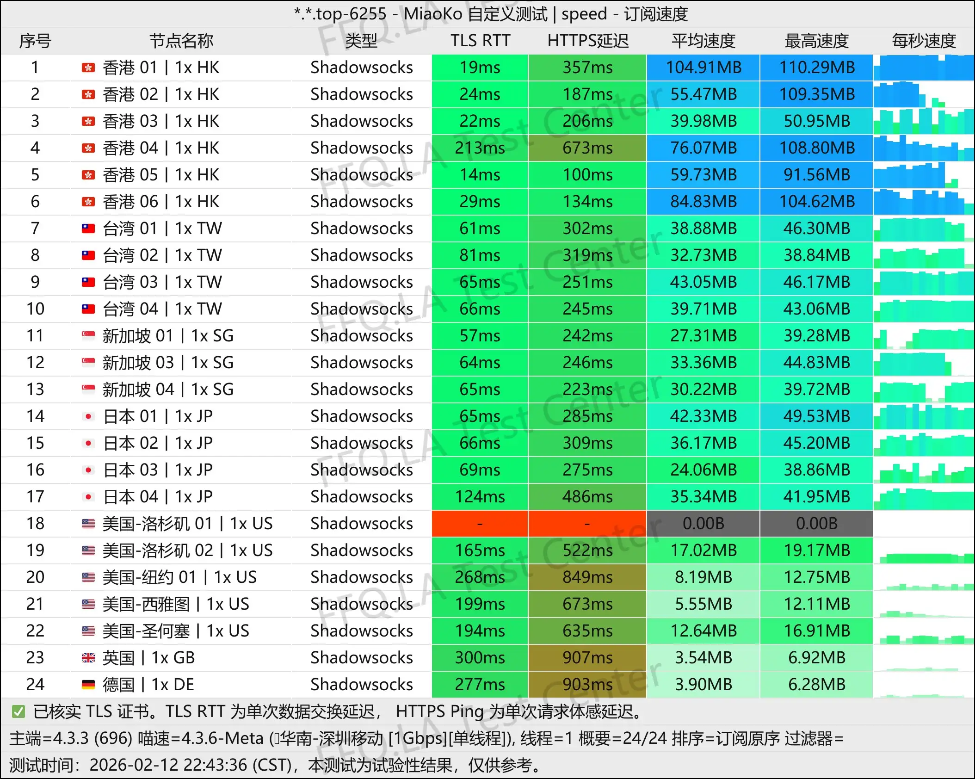Select the UK flag icon beside 英国
The width and height of the screenshot is (975, 779).
88,657
